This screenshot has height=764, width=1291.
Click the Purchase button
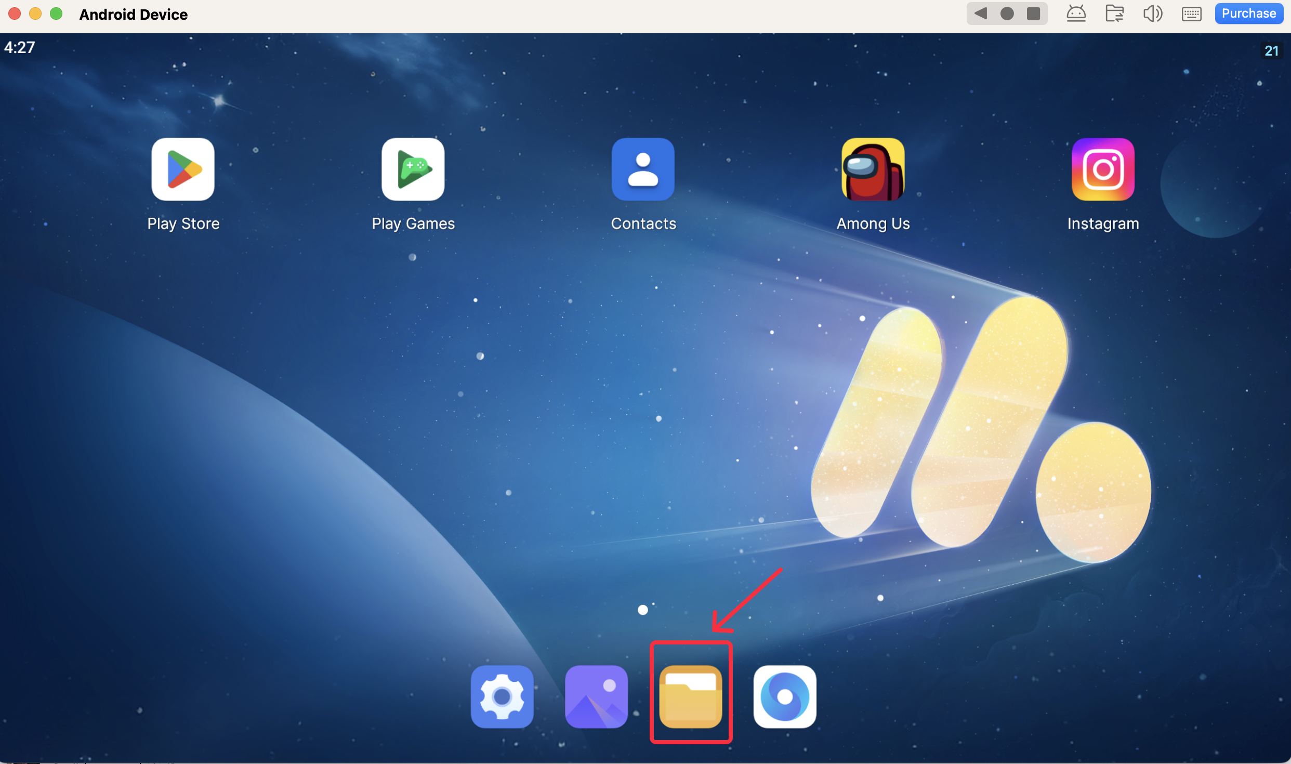click(1249, 14)
